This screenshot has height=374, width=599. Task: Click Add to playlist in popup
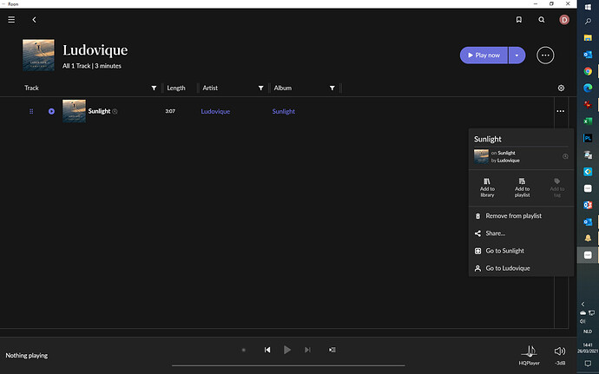pyautogui.click(x=522, y=187)
